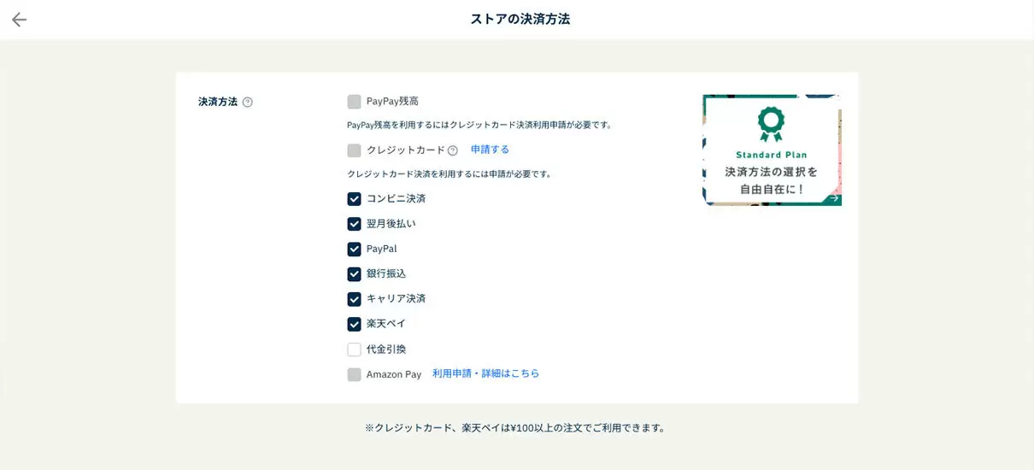Turn off 銀行振込 payment method
The height and width of the screenshot is (470, 1034).
point(354,274)
